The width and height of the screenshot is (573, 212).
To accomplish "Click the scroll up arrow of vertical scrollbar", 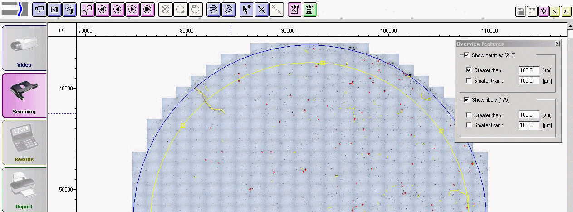I will coord(570,26).
